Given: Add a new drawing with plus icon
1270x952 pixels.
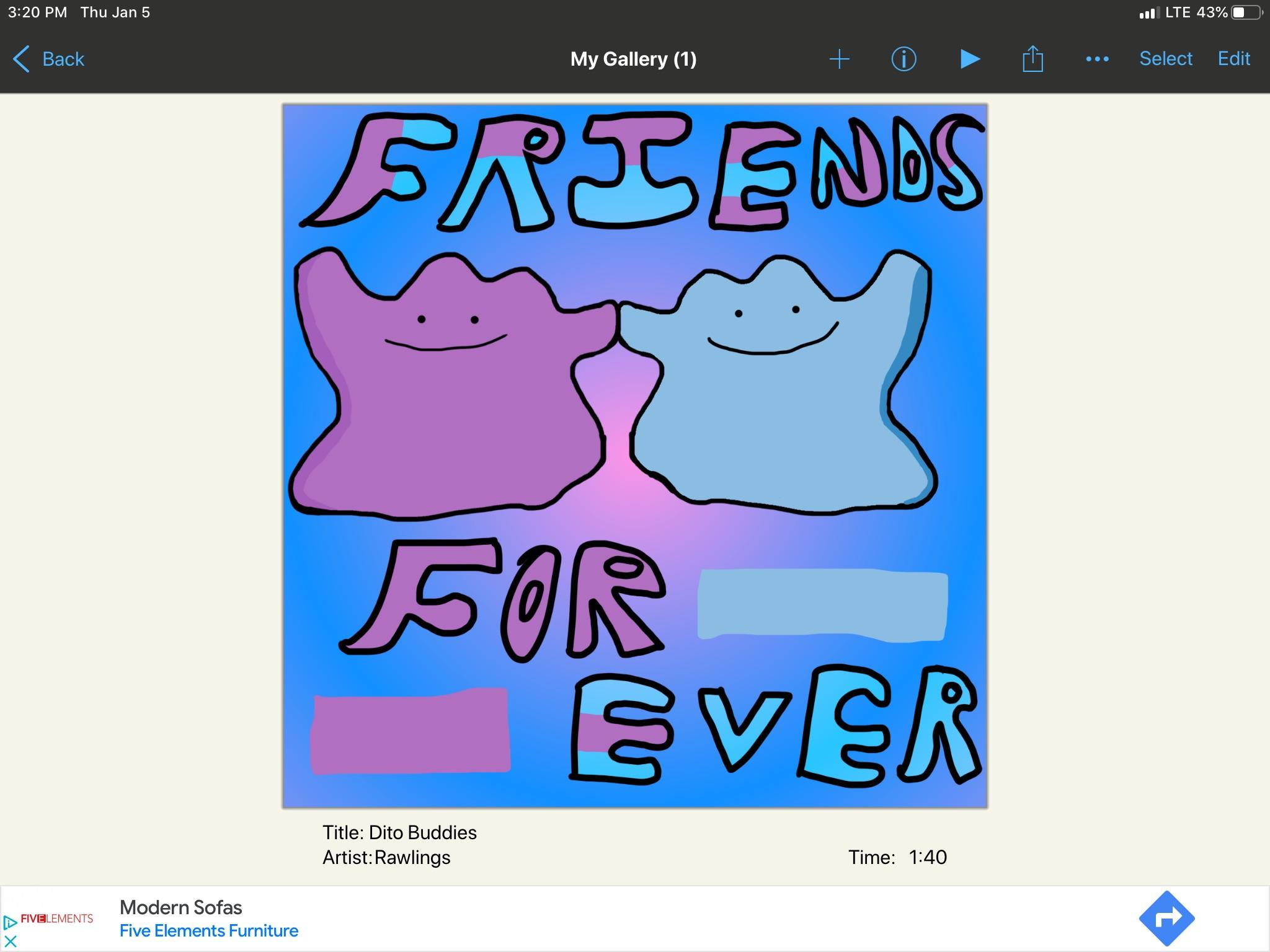Looking at the screenshot, I should [x=839, y=59].
